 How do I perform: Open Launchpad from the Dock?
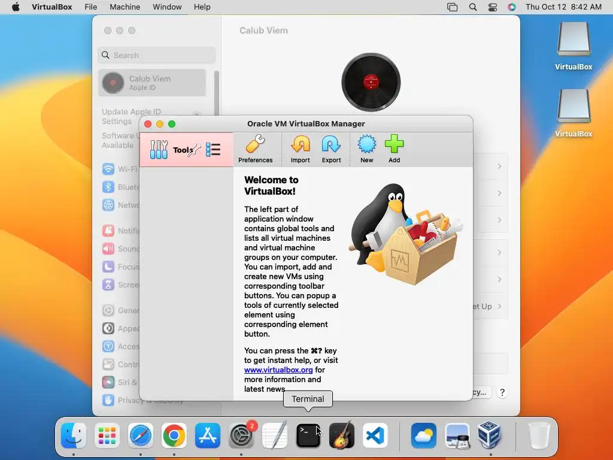click(x=107, y=435)
